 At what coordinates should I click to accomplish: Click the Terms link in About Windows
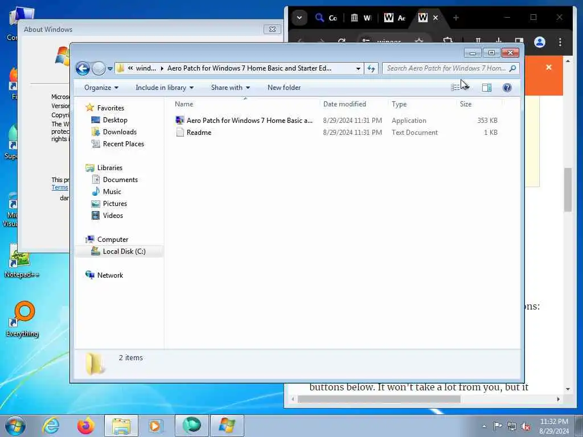(x=60, y=187)
